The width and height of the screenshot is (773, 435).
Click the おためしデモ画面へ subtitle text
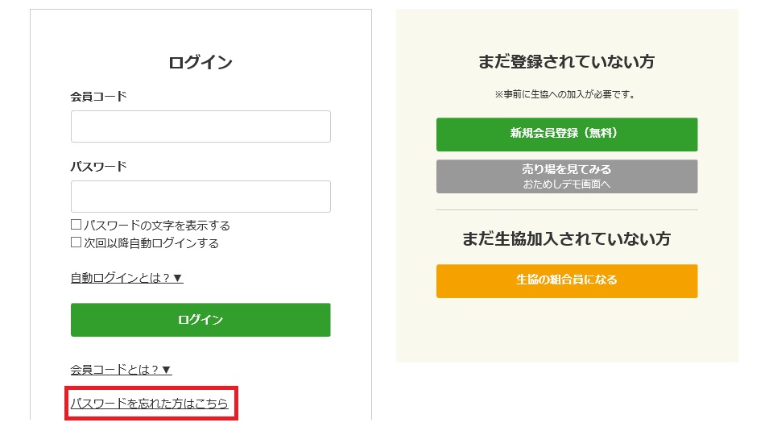point(567,184)
